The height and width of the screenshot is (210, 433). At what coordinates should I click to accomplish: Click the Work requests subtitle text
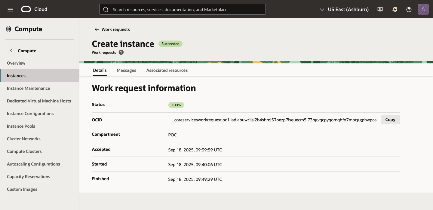click(104, 52)
